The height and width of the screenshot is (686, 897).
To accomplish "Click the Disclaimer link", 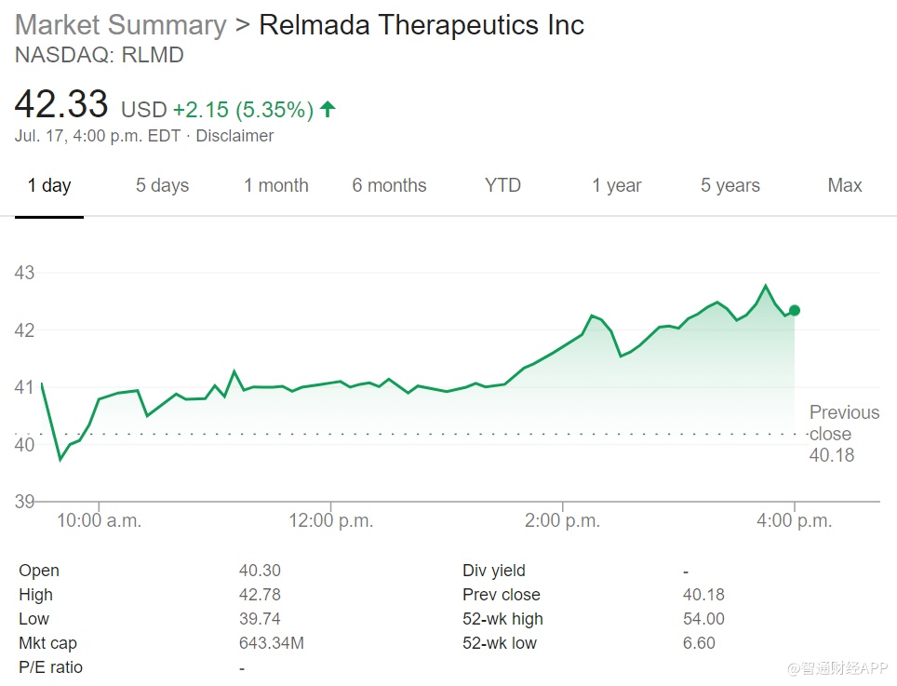I will tap(234, 136).
